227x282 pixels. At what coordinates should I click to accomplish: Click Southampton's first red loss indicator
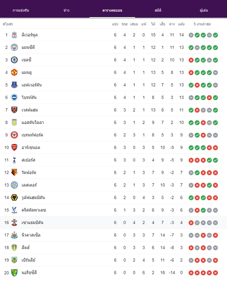pos(191,223)
